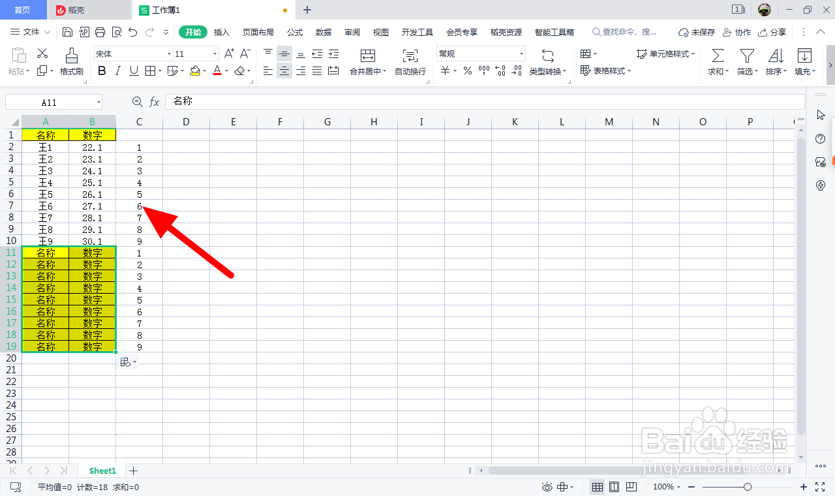This screenshot has width=835, height=496.
Task: Click the Print icon in quick toolbar
Action: (x=100, y=32)
